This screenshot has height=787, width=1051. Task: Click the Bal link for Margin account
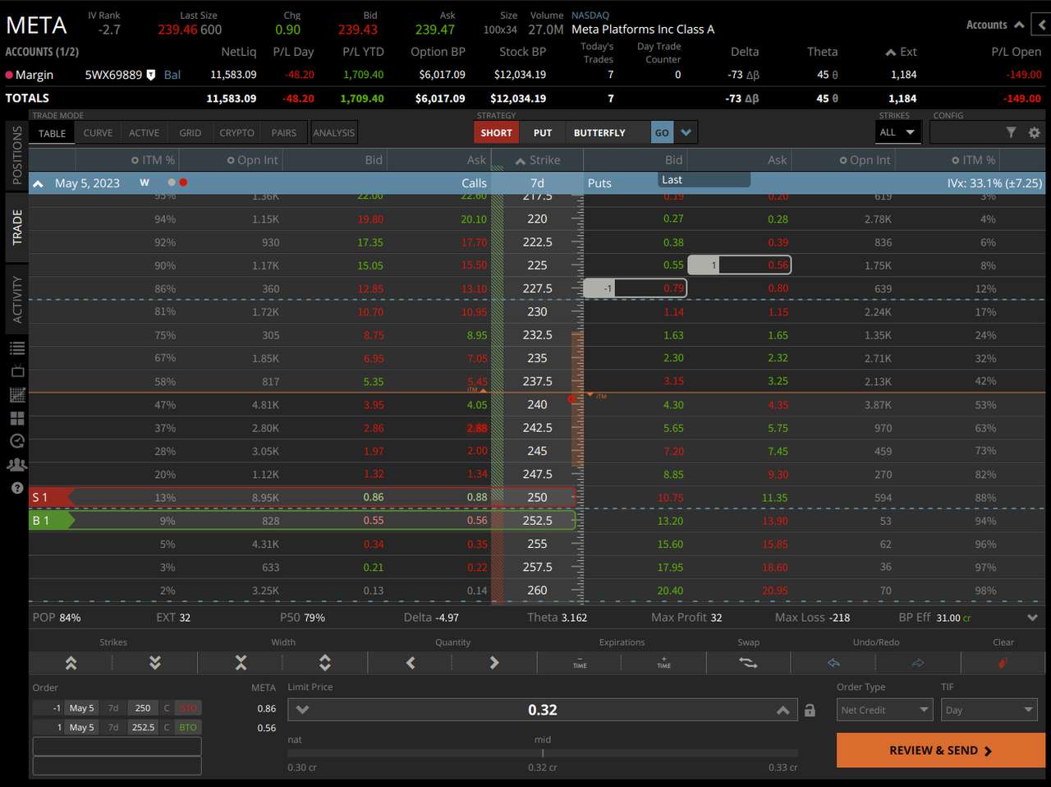pos(172,75)
